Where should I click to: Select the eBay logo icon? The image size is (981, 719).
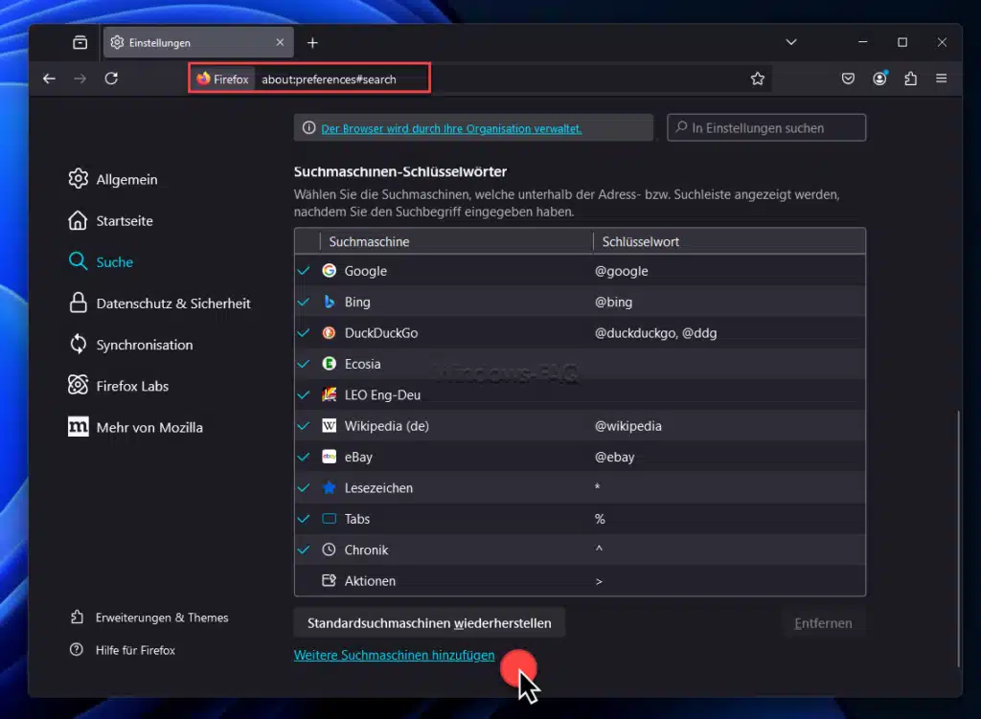pos(330,457)
